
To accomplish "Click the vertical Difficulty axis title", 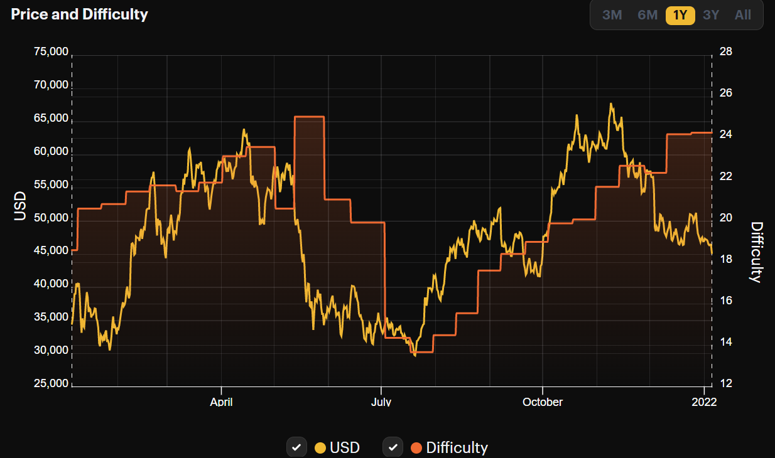I will click(756, 252).
